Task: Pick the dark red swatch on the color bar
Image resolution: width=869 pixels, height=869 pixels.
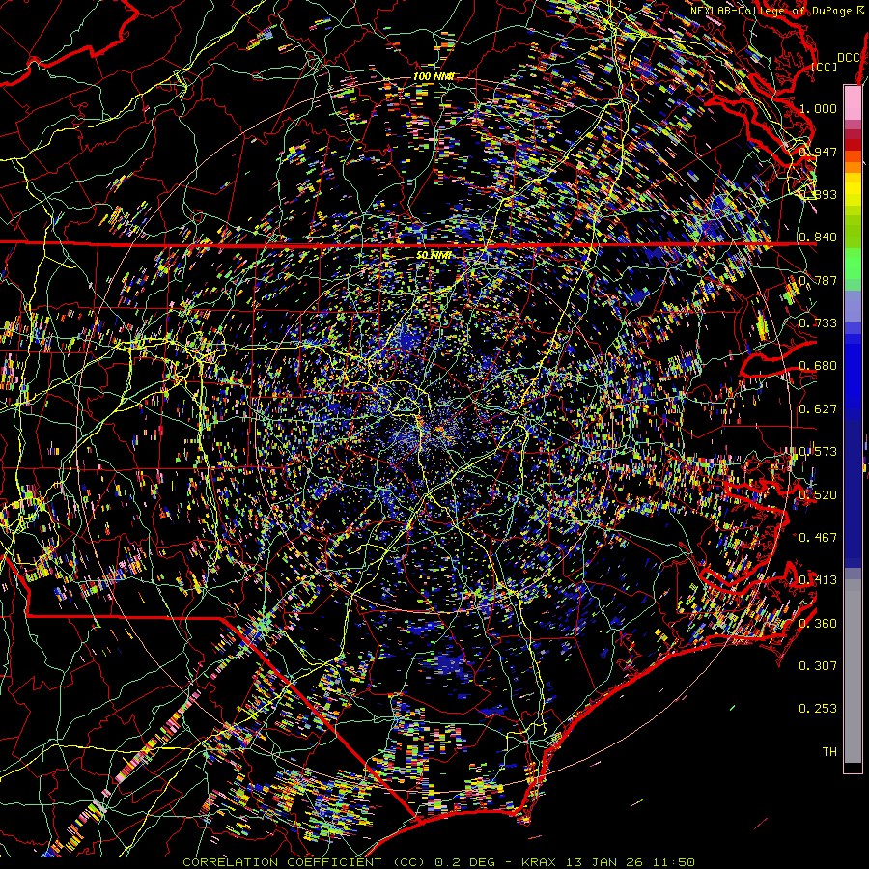Action: 853,145
